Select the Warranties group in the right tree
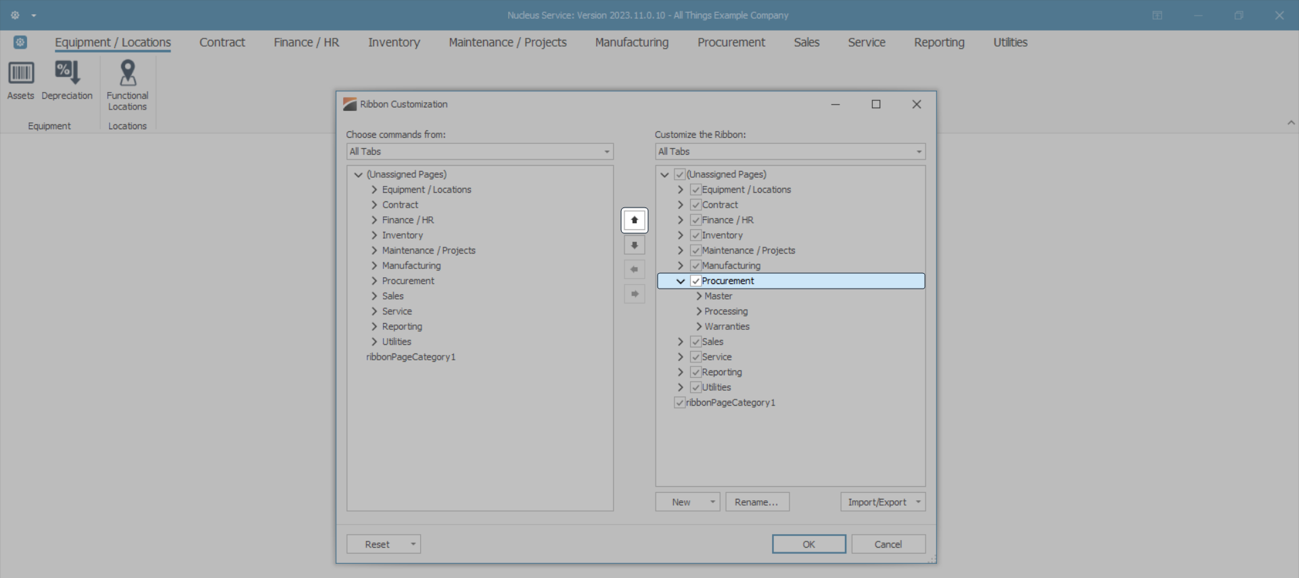Image resolution: width=1299 pixels, height=578 pixels. [727, 327]
